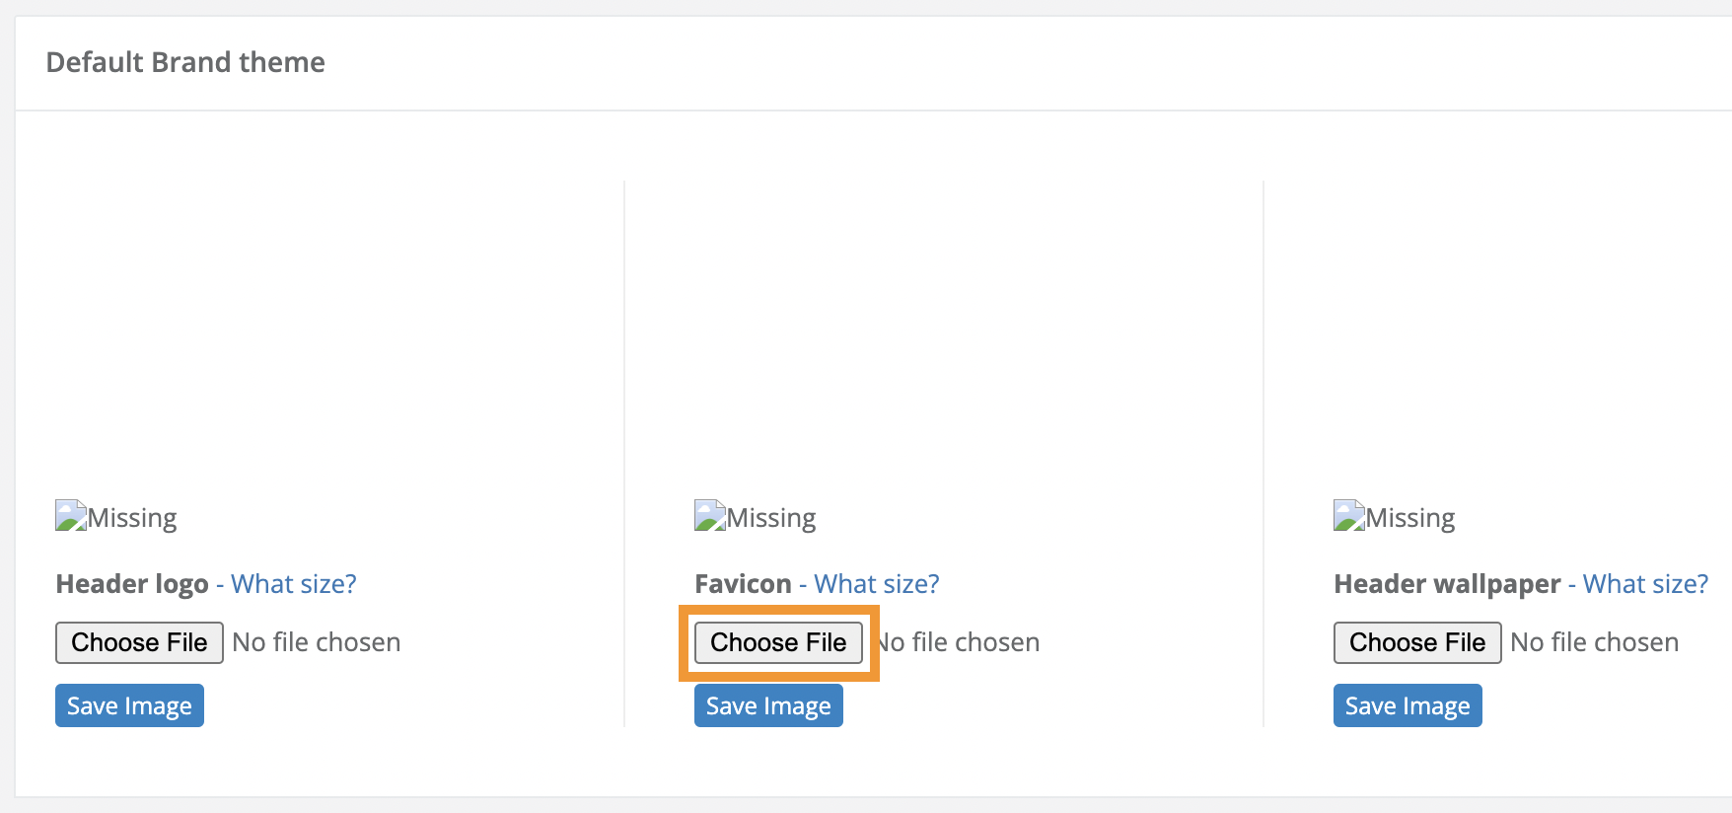Save Image for the Favicon
1732x813 pixels.
768,705
